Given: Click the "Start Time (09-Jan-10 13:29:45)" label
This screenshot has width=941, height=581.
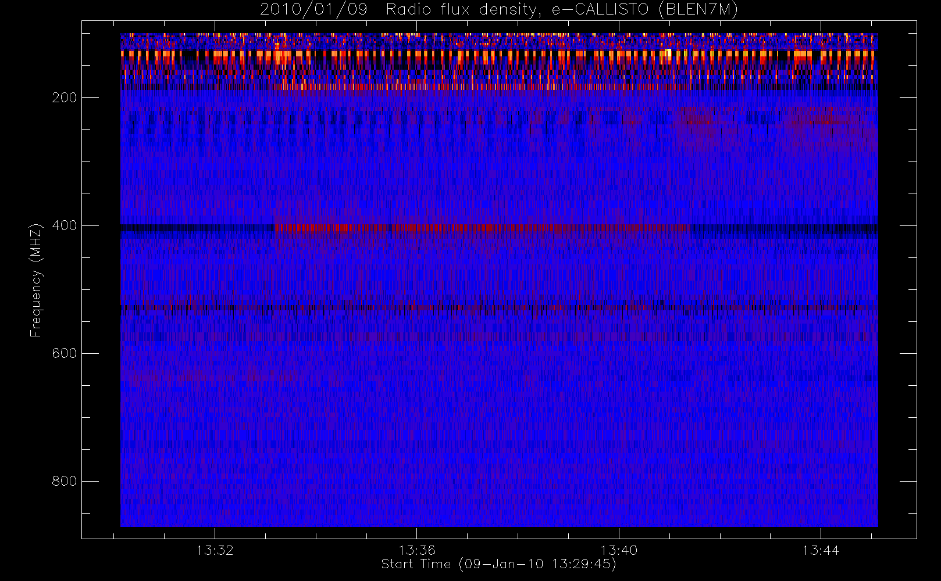Looking at the screenshot, I should pyautogui.click(x=498, y=564).
